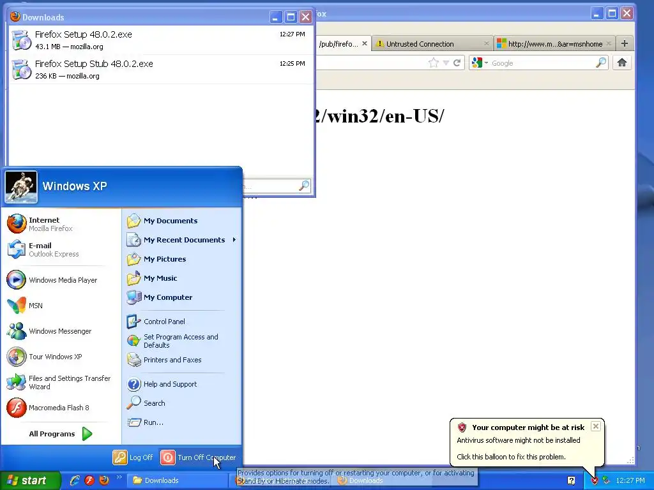Launch Firefox from Quick Launch bar
654x490 pixels.
[x=104, y=480]
